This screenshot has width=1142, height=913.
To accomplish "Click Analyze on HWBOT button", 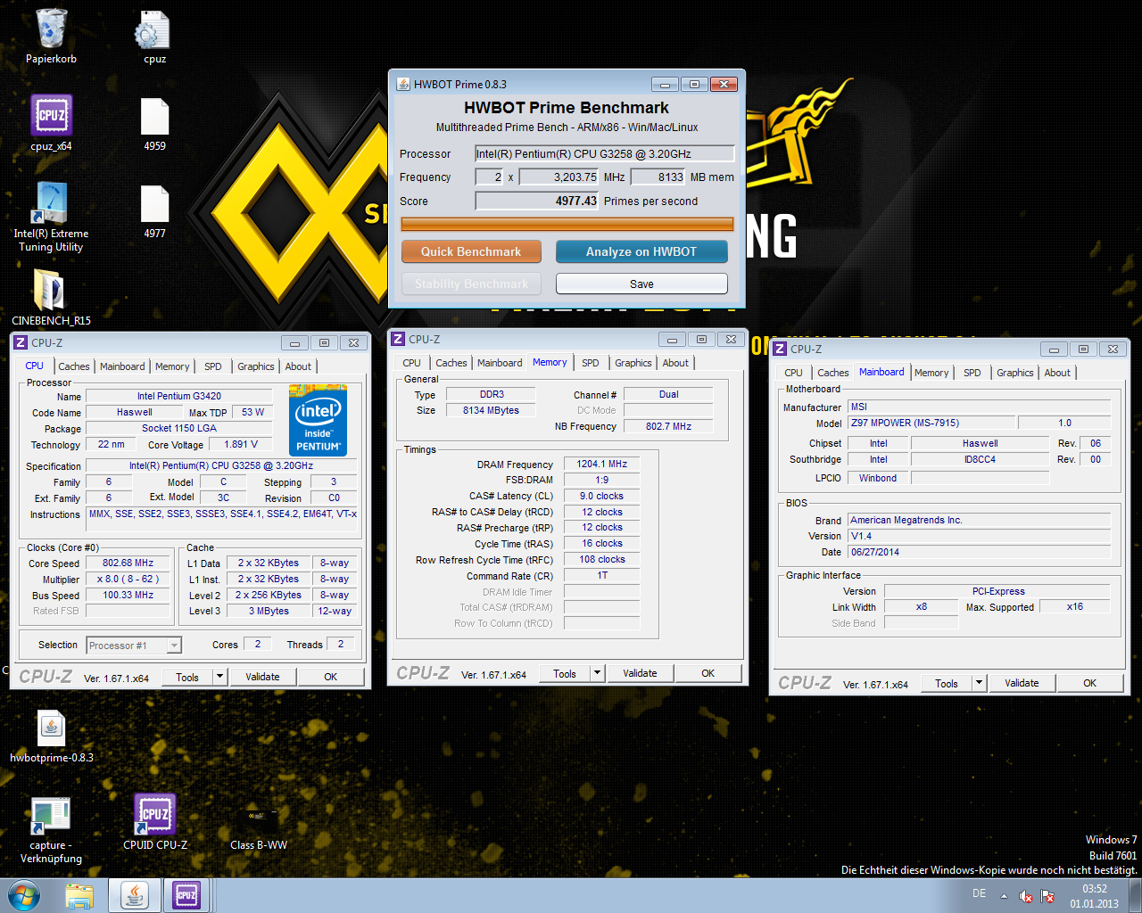I will [641, 251].
